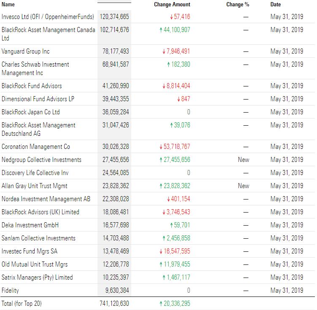Click the Name column header
Screen dimensions: 317x310
tap(8, 5)
